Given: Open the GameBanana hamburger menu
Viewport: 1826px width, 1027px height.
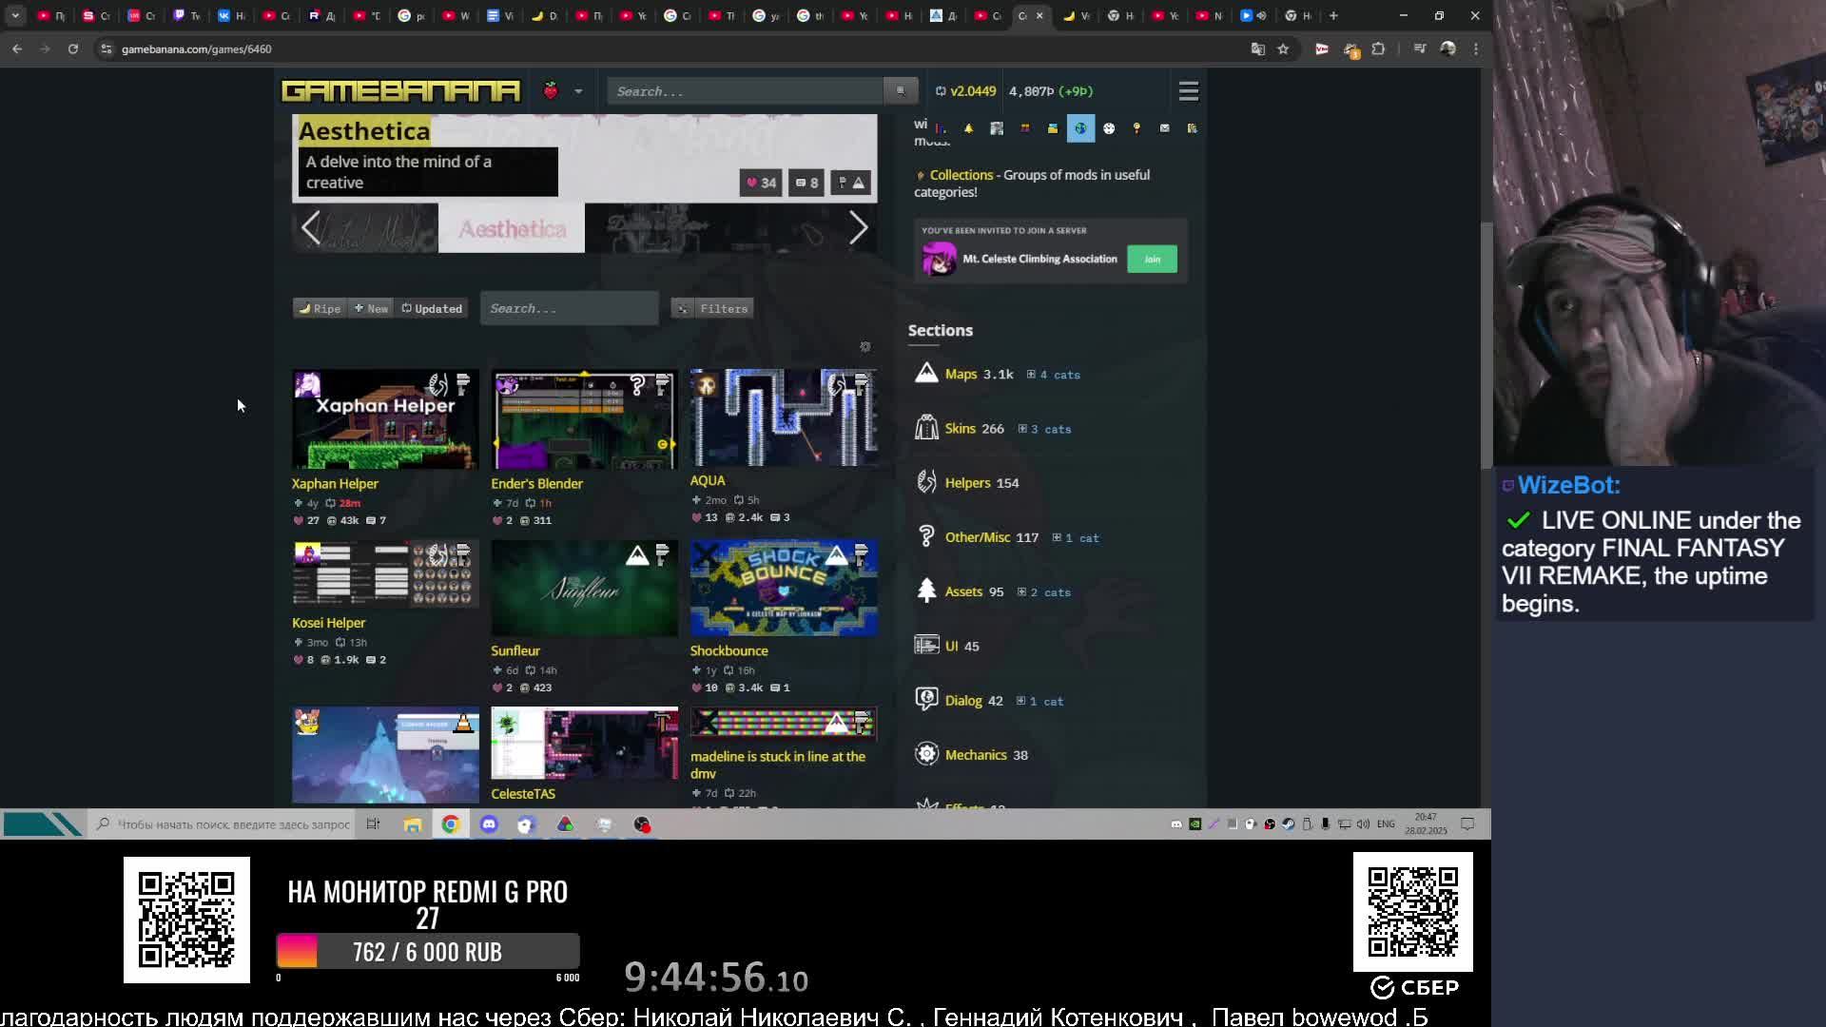Looking at the screenshot, I should click(1188, 91).
